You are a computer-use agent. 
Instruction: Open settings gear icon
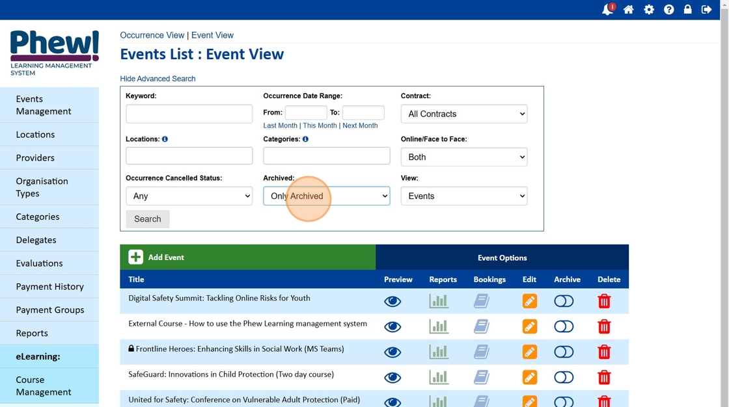649,10
